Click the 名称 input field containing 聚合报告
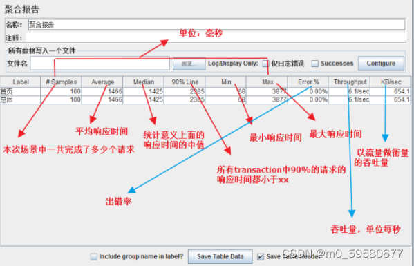The image size is (414, 266). click(x=216, y=25)
